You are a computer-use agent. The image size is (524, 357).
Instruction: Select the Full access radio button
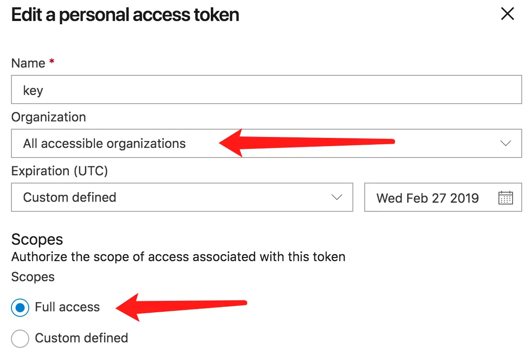[20, 307]
